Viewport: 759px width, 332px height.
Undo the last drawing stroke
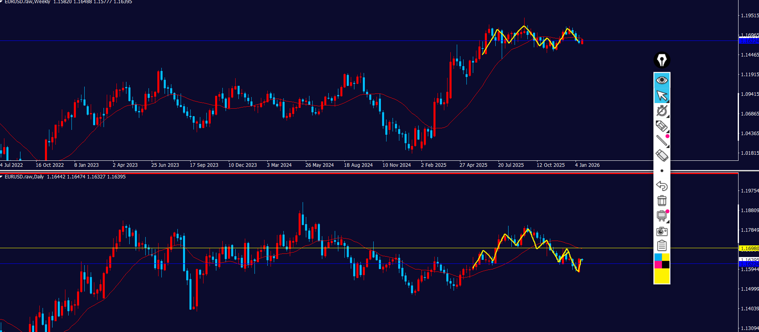(x=661, y=186)
